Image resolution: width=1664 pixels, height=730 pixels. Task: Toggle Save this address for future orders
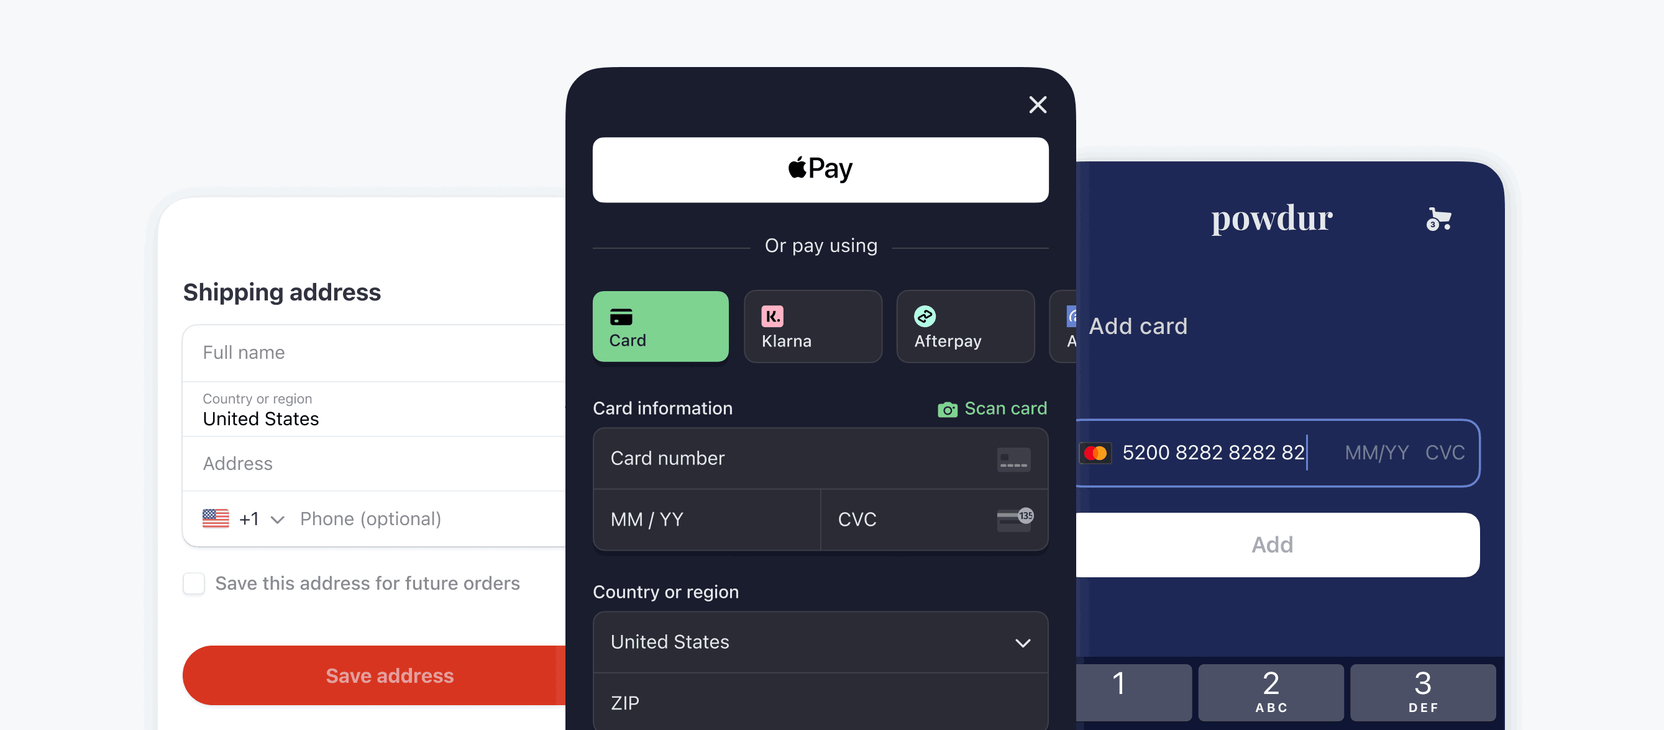[x=194, y=584]
